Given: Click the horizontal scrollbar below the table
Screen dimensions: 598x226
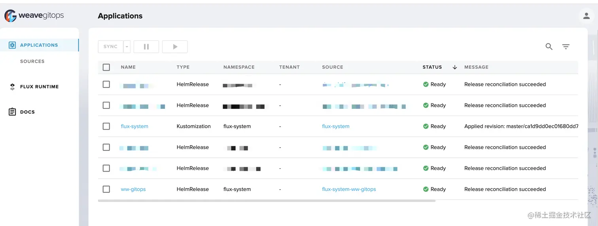Looking at the screenshot, I should coord(267,201).
